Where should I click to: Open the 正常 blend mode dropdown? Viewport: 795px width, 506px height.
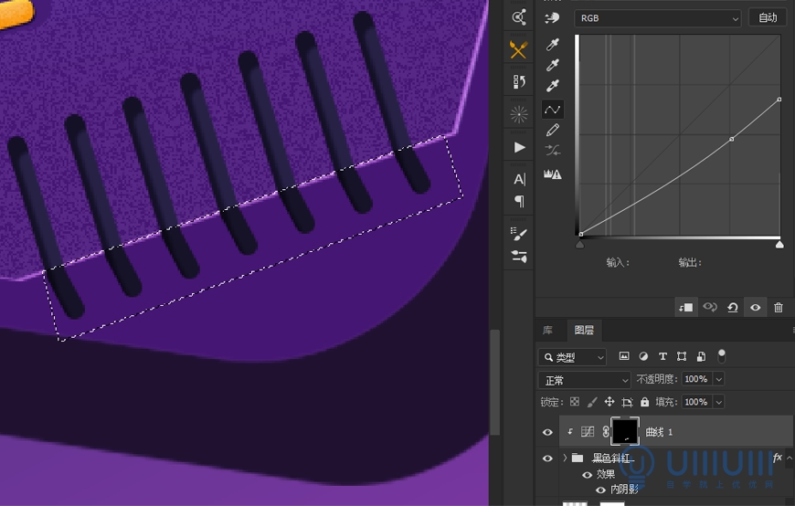click(x=584, y=380)
